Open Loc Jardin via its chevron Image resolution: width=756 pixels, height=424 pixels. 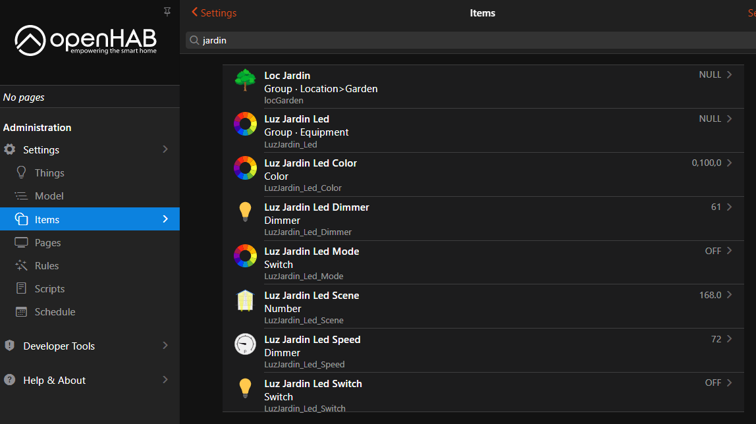click(730, 74)
